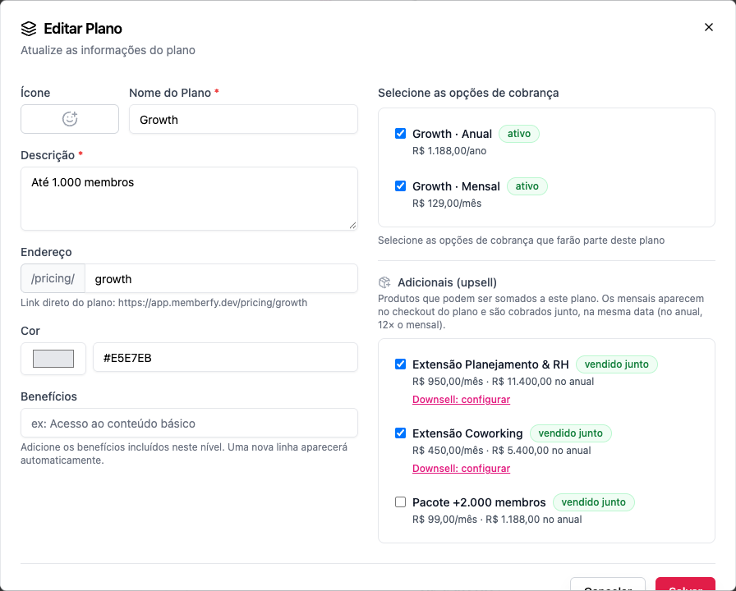Uncheck the Growth · Anual billing option
Viewport: 736px width, 591px height.
click(400, 134)
